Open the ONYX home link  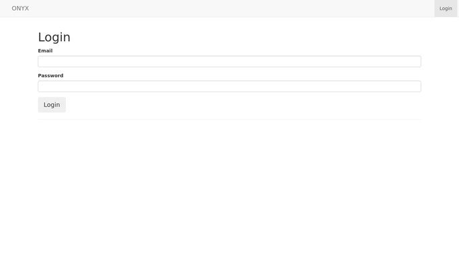pyautogui.click(x=20, y=9)
